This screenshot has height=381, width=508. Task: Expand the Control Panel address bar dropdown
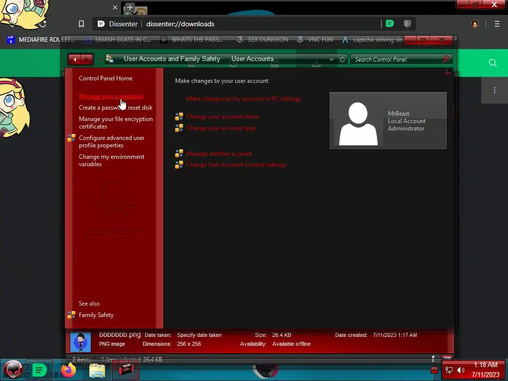tap(331, 60)
